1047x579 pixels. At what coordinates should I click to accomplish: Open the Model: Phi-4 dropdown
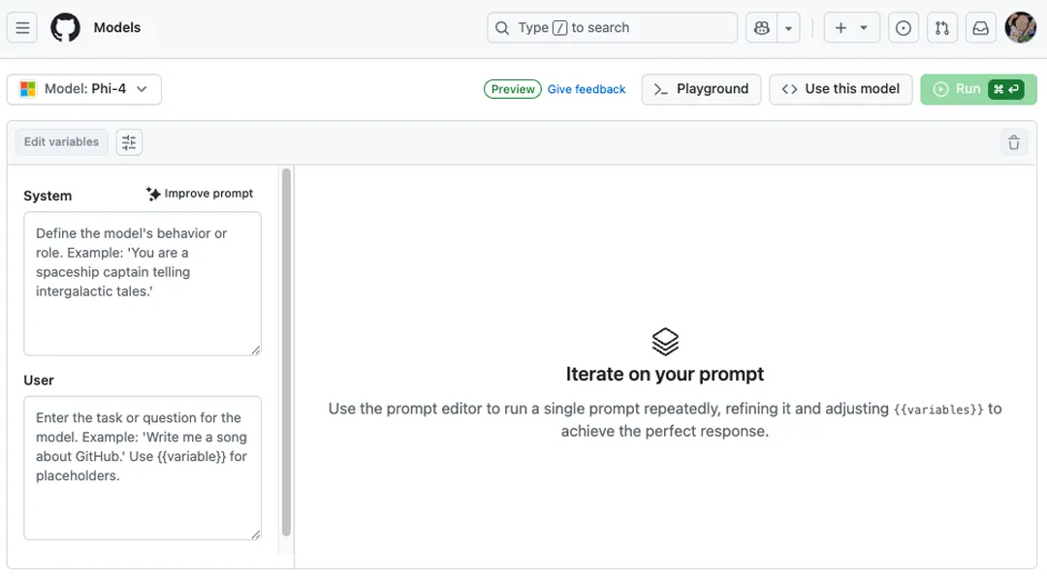pyautogui.click(x=84, y=88)
